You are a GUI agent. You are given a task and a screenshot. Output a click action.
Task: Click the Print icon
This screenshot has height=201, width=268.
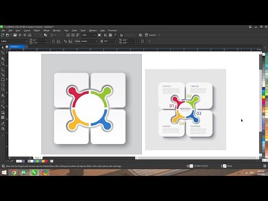point(30,35)
